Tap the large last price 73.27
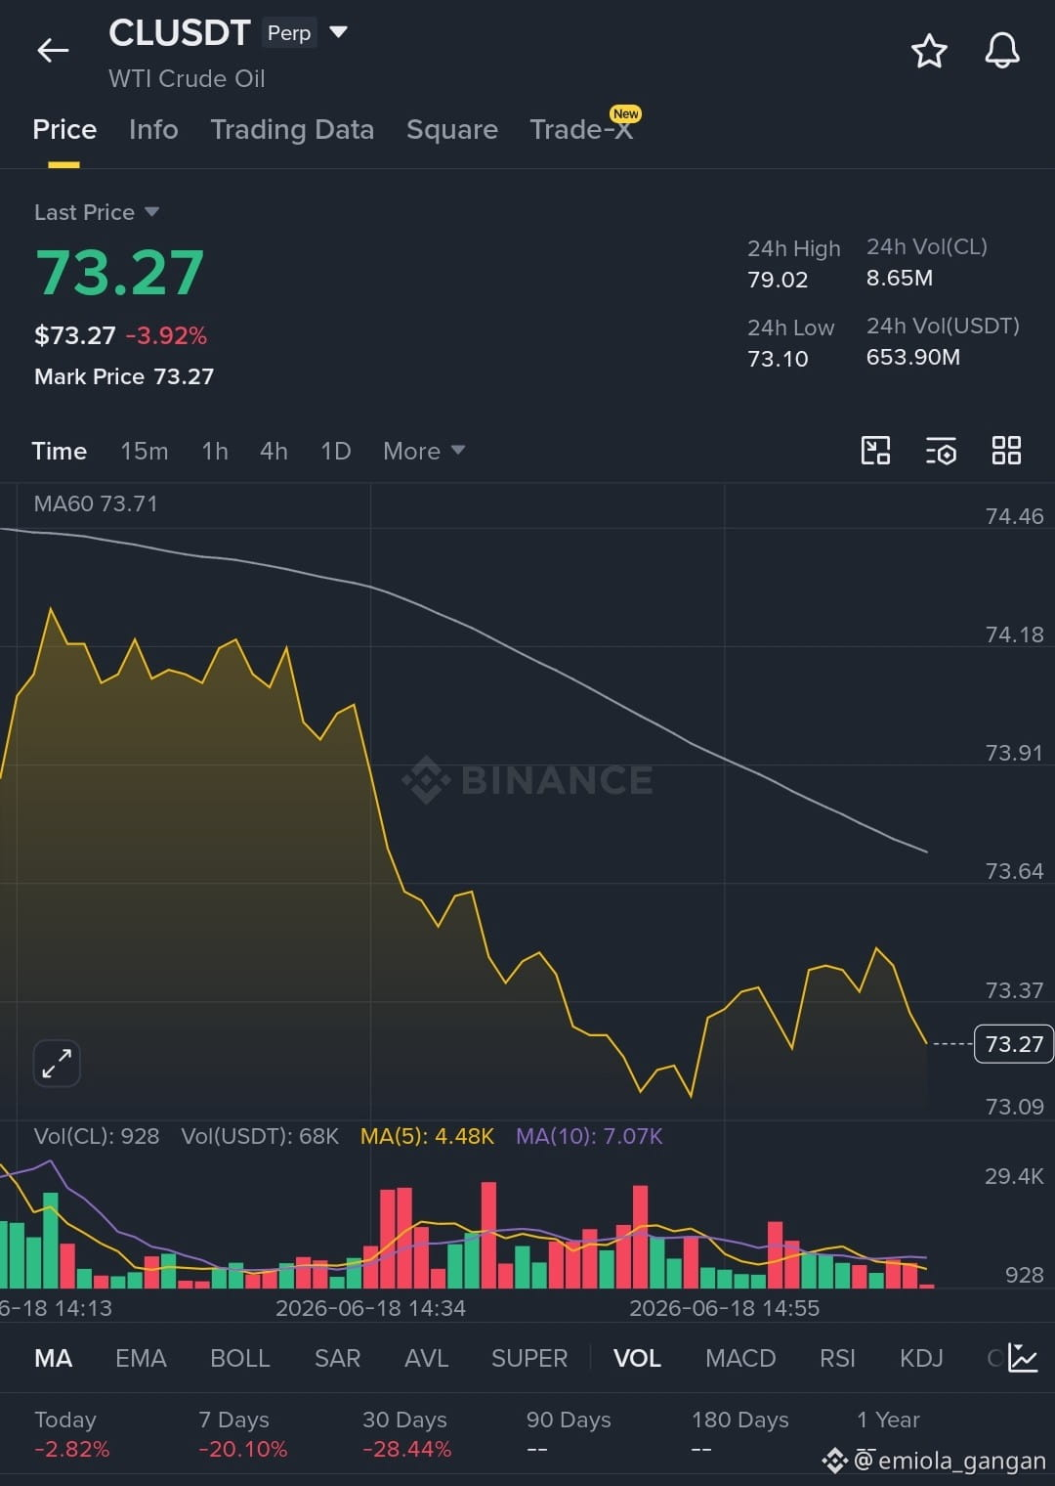Image resolution: width=1055 pixels, height=1486 pixels. [120, 272]
